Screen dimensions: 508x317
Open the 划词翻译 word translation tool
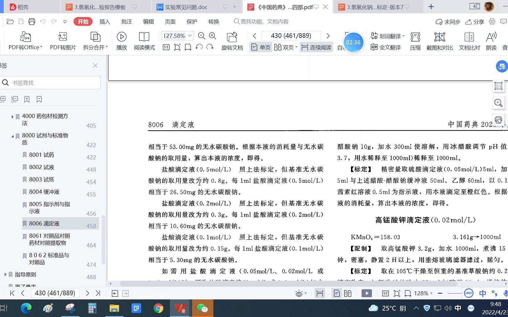coord(387,36)
